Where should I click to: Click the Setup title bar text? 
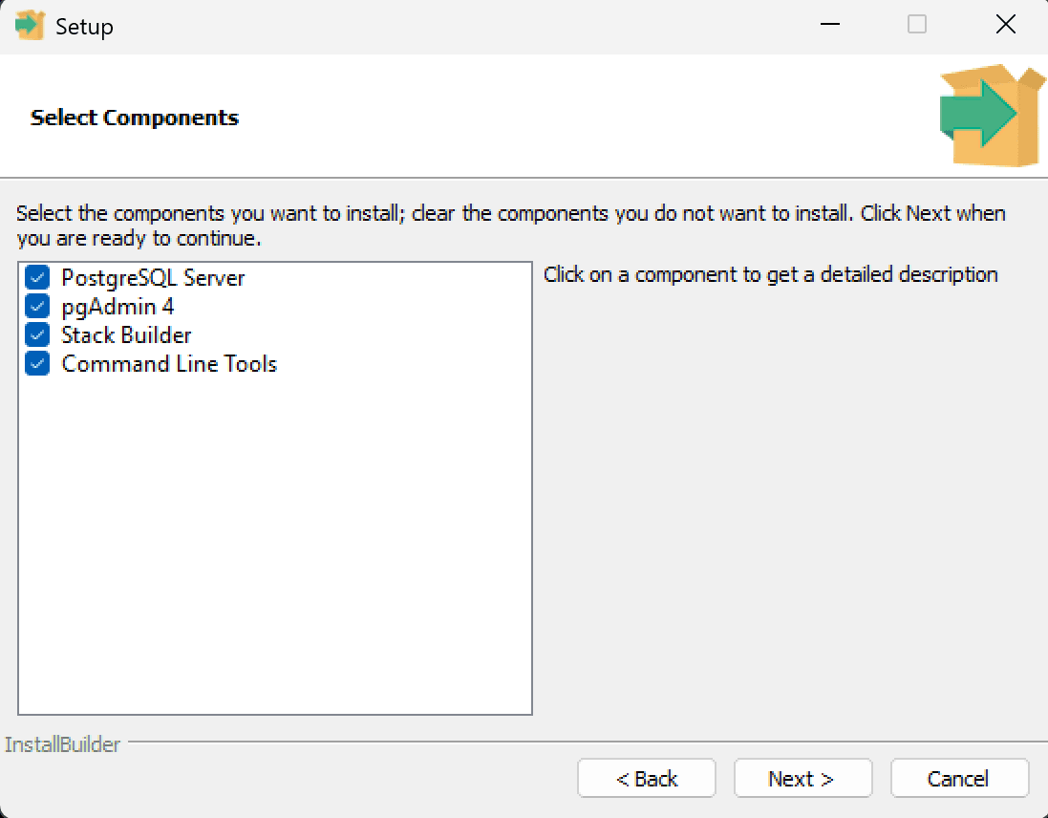click(84, 27)
